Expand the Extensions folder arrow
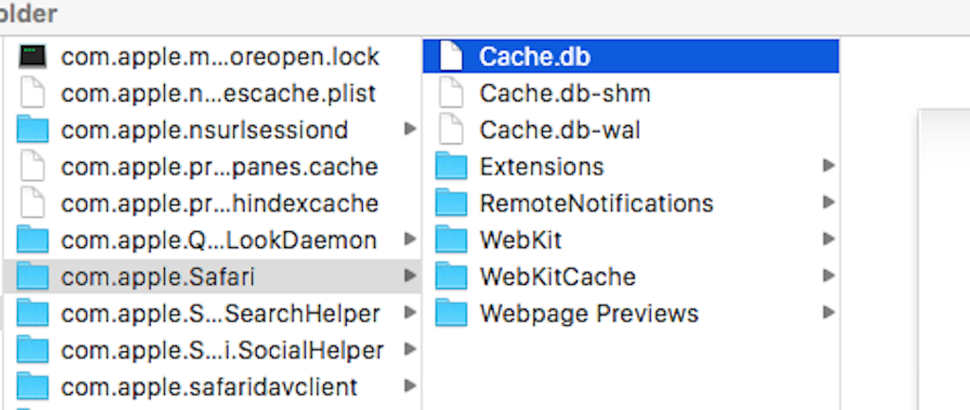 pos(829,167)
